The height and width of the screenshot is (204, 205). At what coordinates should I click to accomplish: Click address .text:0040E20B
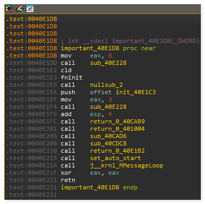[x=31, y=143]
